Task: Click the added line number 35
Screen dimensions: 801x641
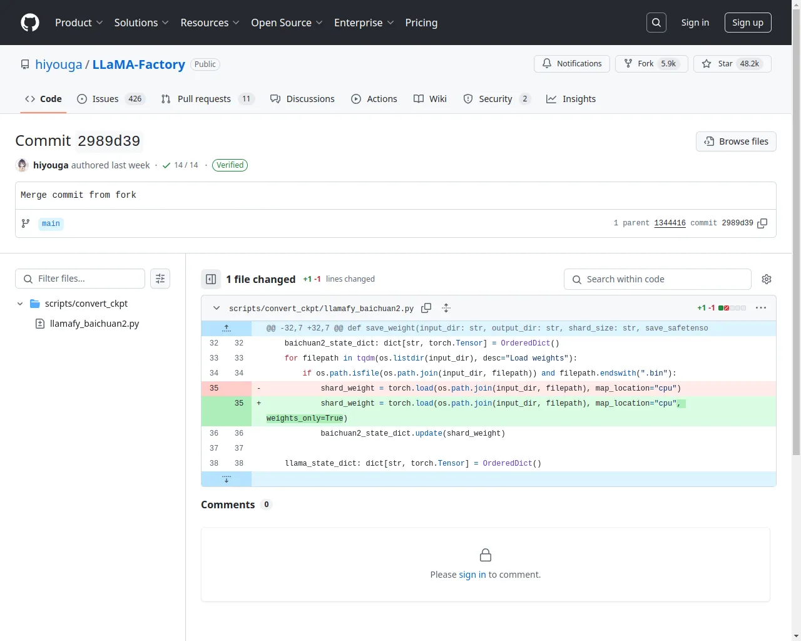Action: point(239,403)
